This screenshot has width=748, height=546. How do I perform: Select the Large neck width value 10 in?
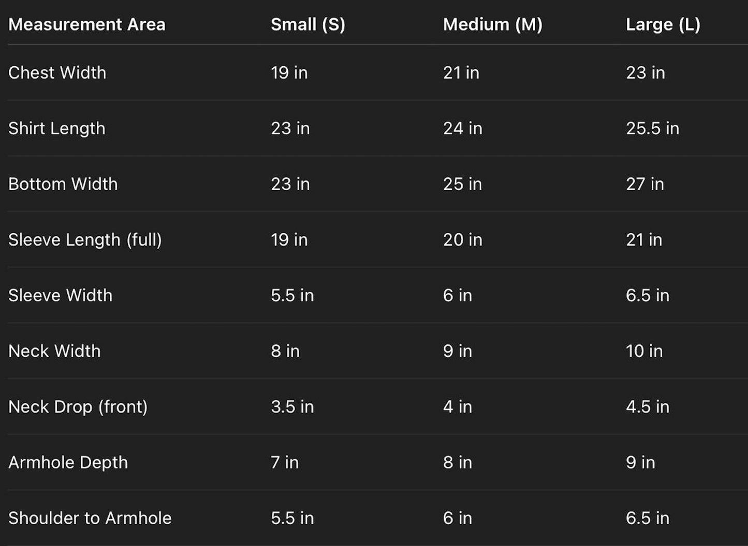click(x=644, y=351)
